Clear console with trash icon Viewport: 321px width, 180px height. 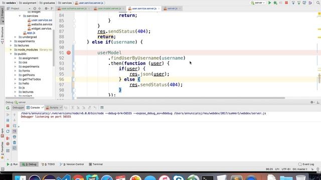15,142
